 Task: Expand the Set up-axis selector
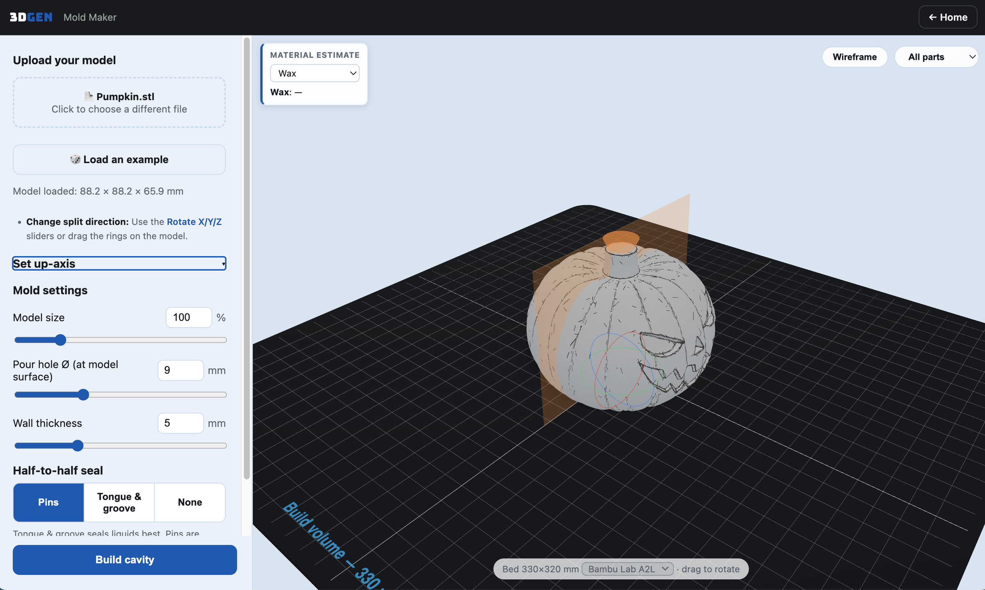click(x=119, y=263)
